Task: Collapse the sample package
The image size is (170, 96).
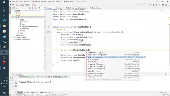Action: (x=16, y=19)
